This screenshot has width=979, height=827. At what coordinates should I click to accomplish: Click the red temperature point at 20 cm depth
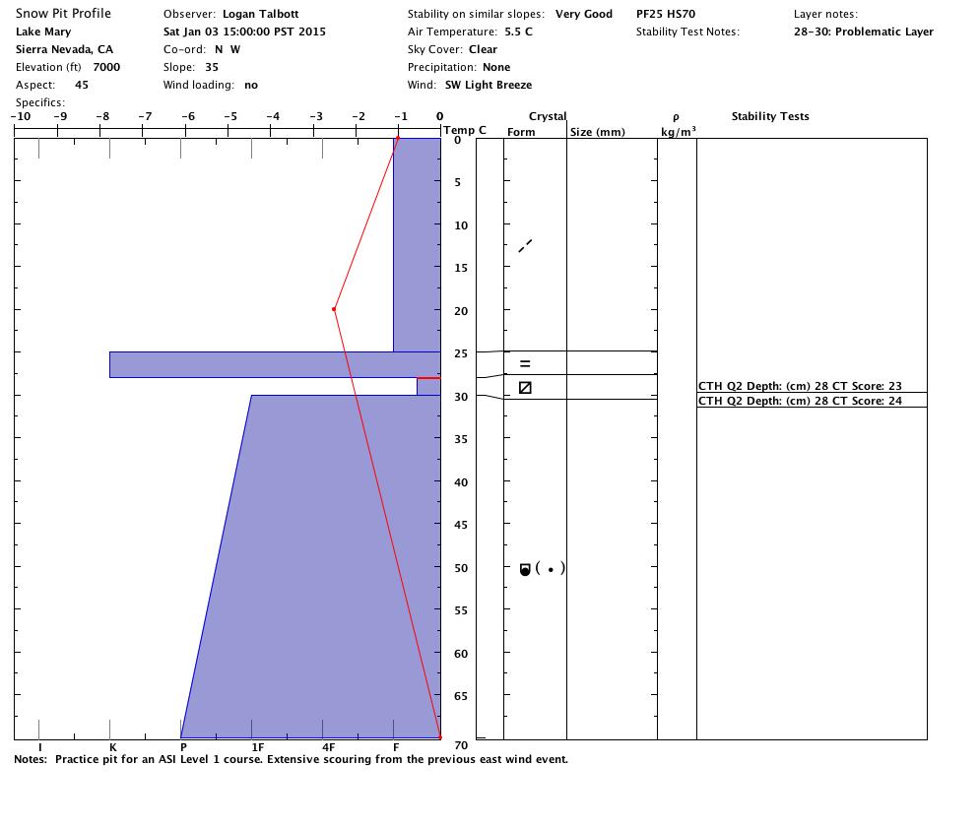tap(334, 309)
